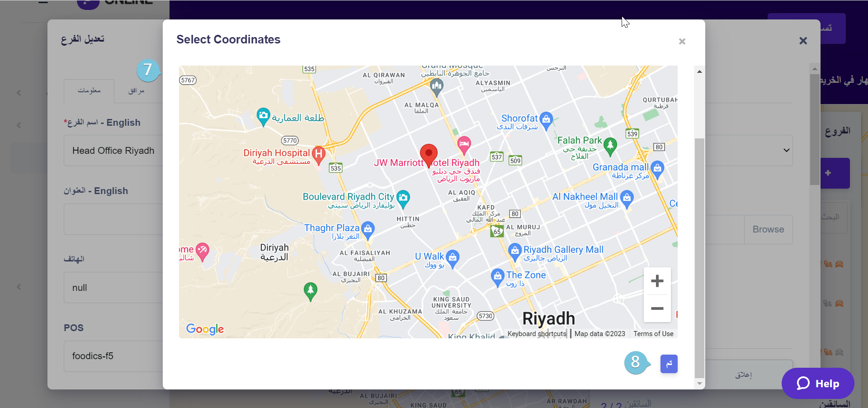Open the map Terms of Use link
868x408 pixels.
pyautogui.click(x=653, y=334)
